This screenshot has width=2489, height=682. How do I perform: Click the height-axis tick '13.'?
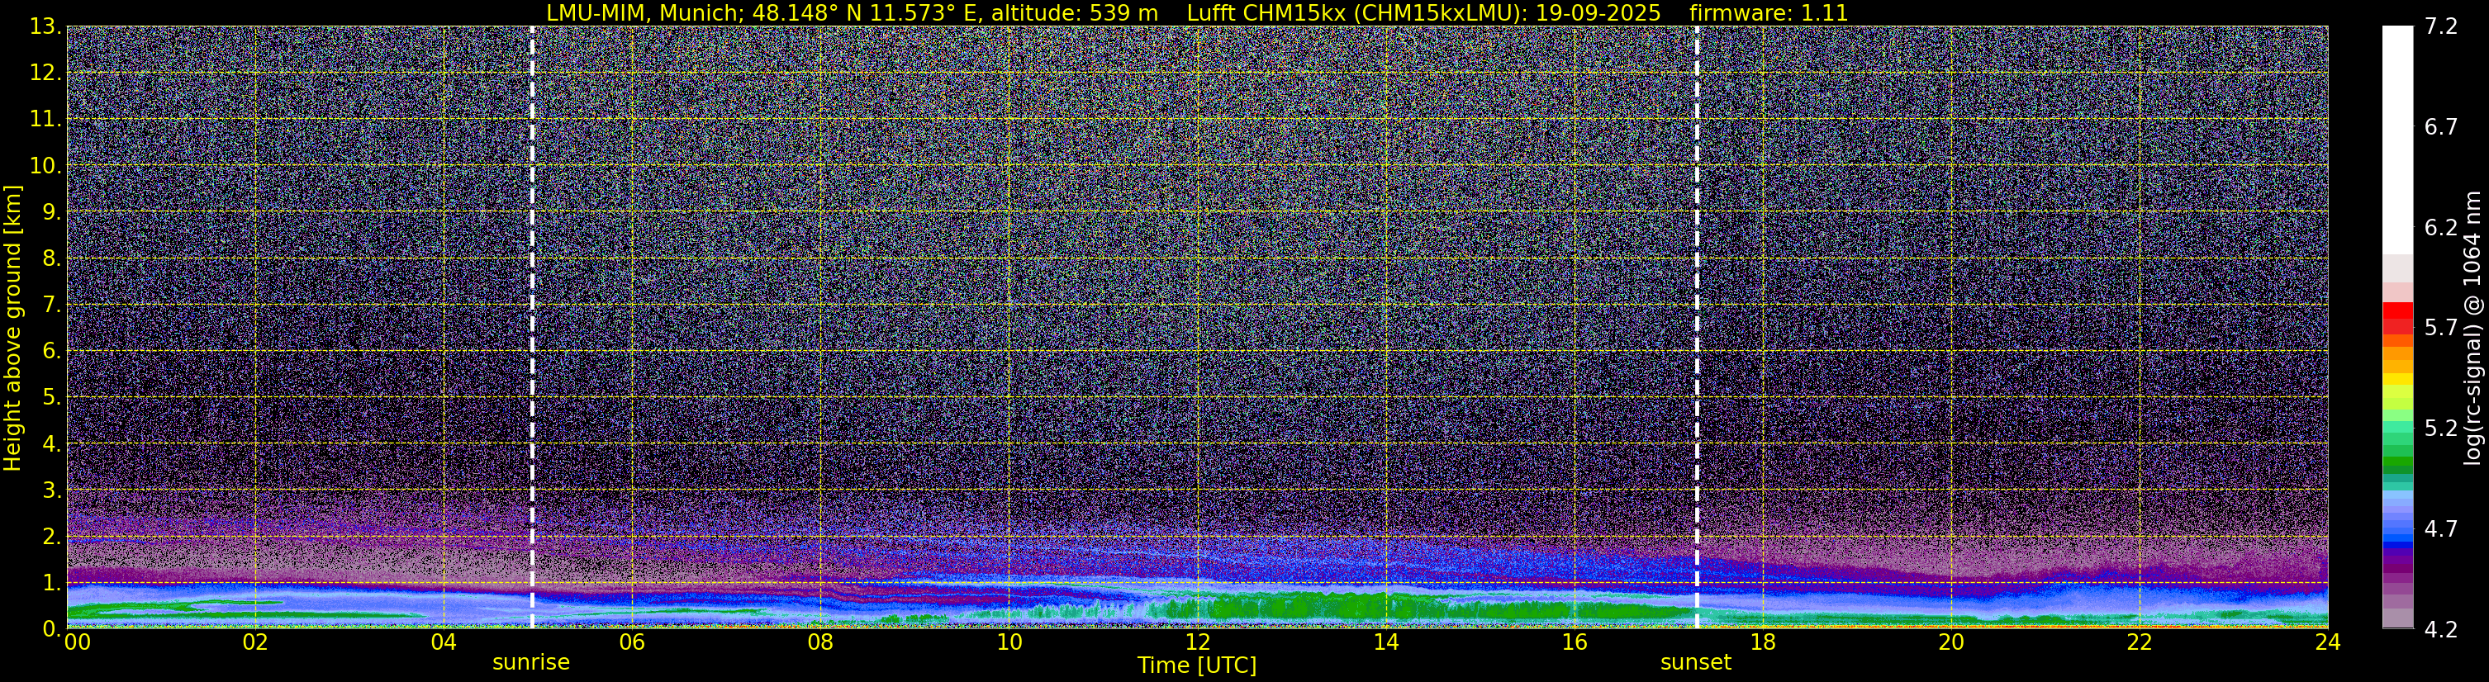[x=46, y=26]
